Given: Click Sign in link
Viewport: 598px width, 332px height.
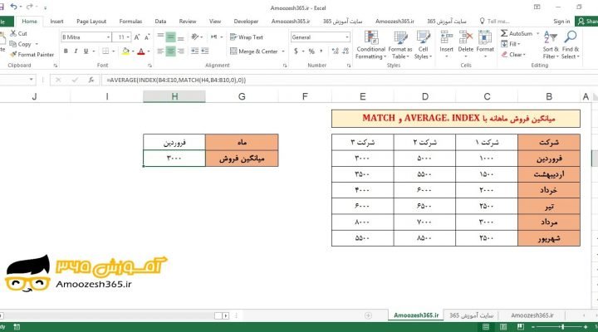Looking at the screenshot, I should click(561, 22).
